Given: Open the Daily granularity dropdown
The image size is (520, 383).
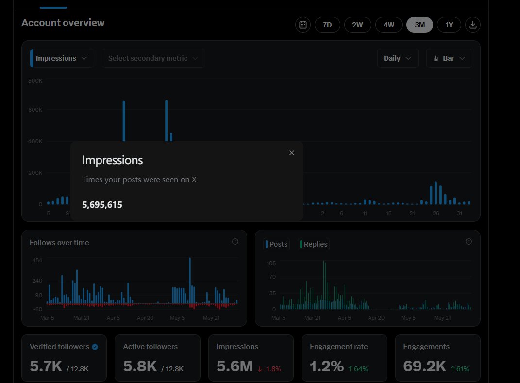Looking at the screenshot, I should (397, 58).
